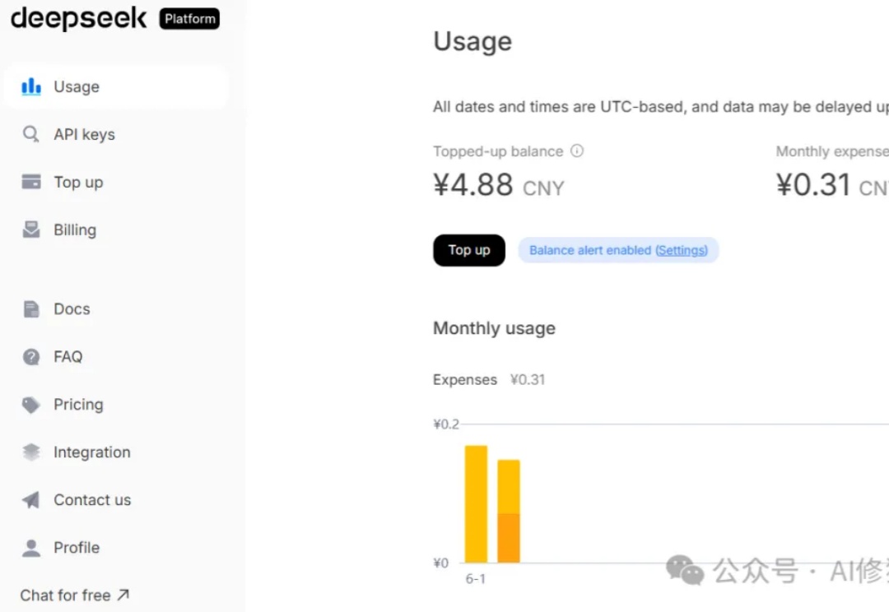The height and width of the screenshot is (612, 889).
Task: Click the first yellow bar in the chart
Action: (476, 503)
